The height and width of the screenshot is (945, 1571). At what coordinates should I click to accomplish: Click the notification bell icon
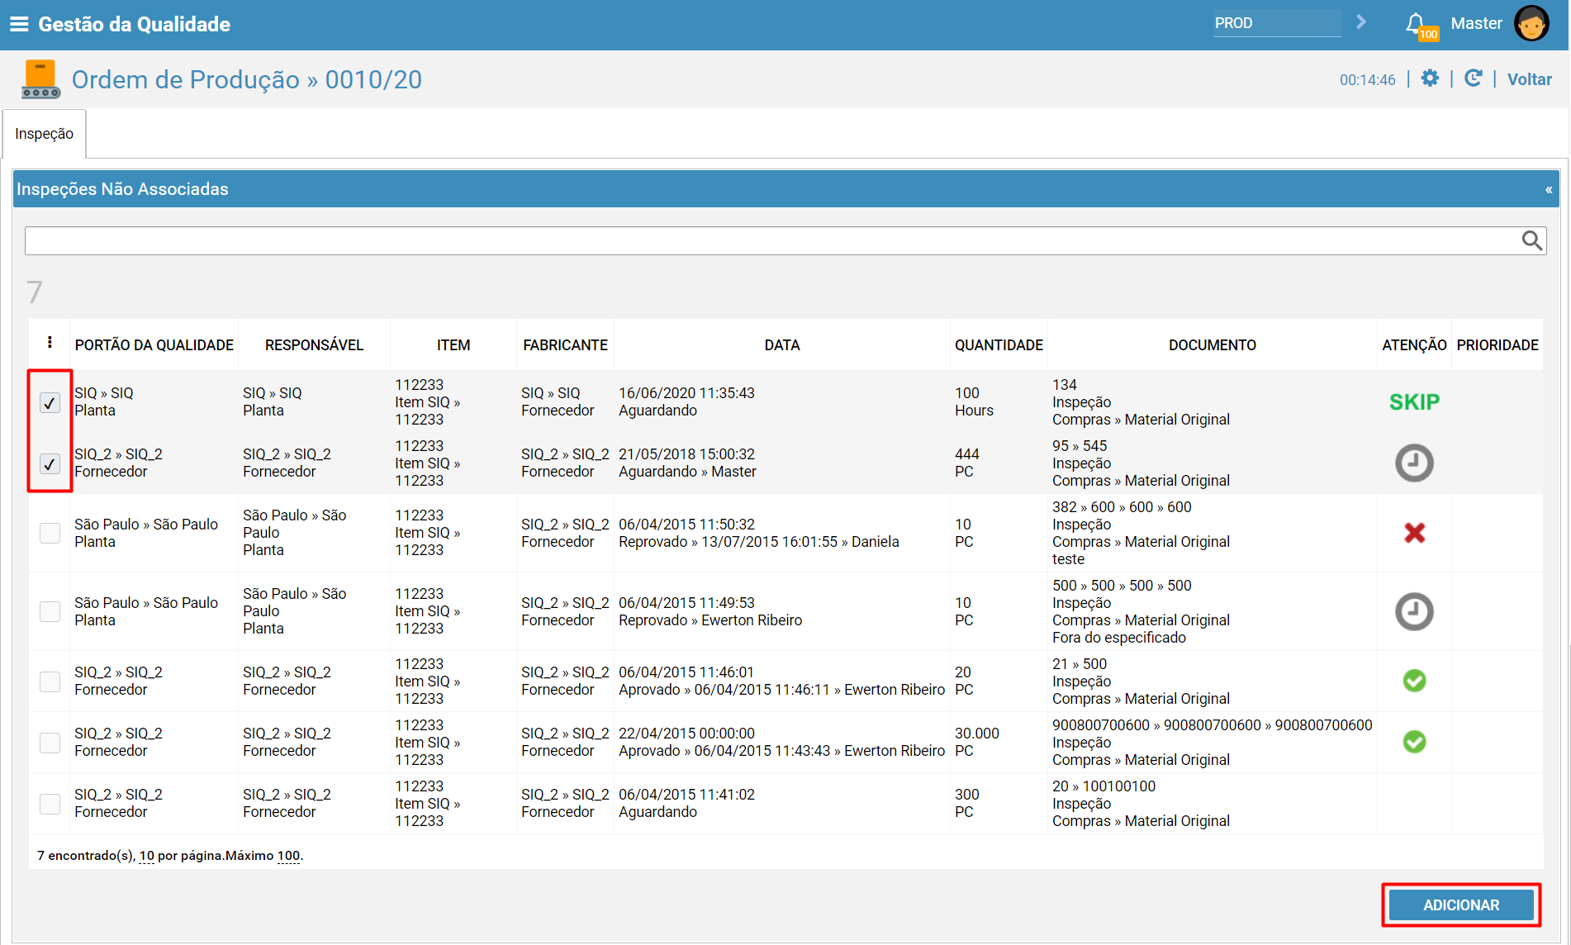[1415, 23]
